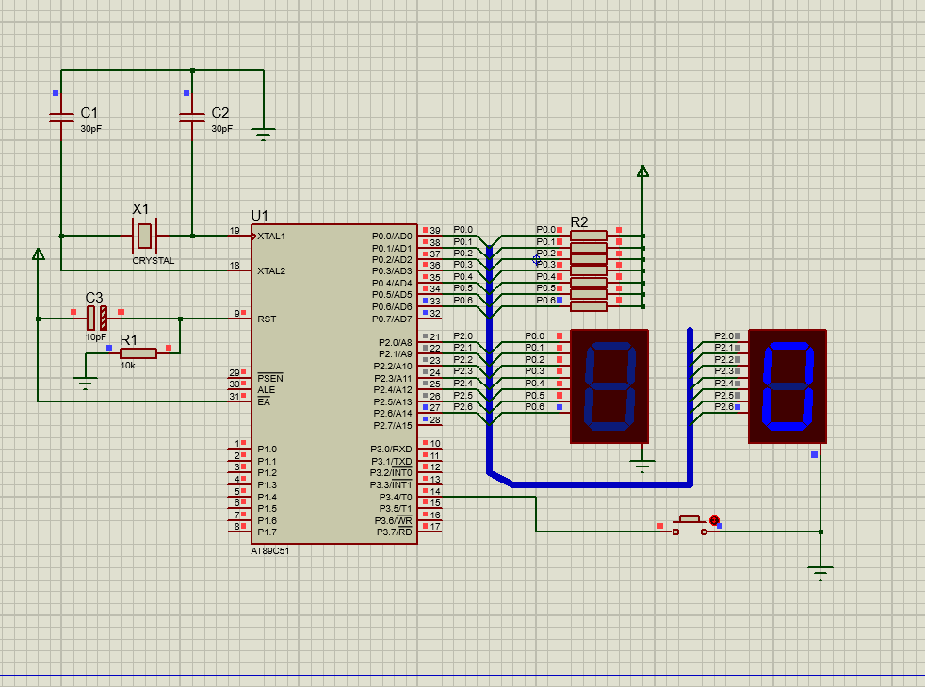Click the 'P2.7/A15' pin name
This screenshot has height=687, width=925.
(393, 426)
